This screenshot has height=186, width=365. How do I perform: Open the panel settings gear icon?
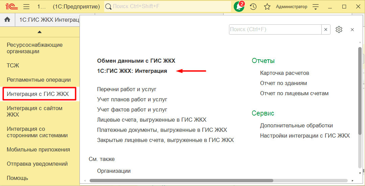pos(339,29)
